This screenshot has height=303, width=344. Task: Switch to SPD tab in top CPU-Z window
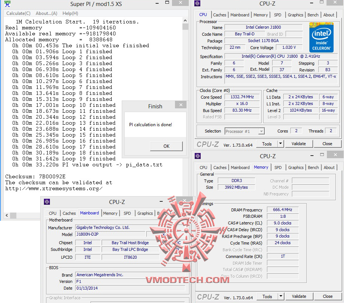coord(277,15)
